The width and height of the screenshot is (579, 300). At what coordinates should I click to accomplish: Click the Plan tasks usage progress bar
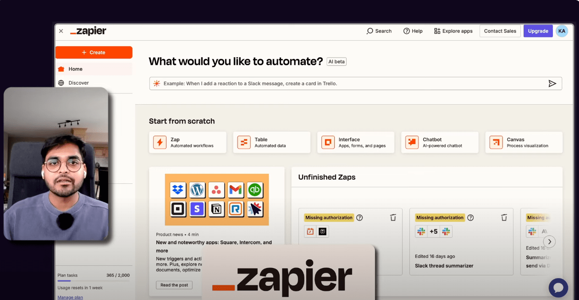[x=94, y=281]
